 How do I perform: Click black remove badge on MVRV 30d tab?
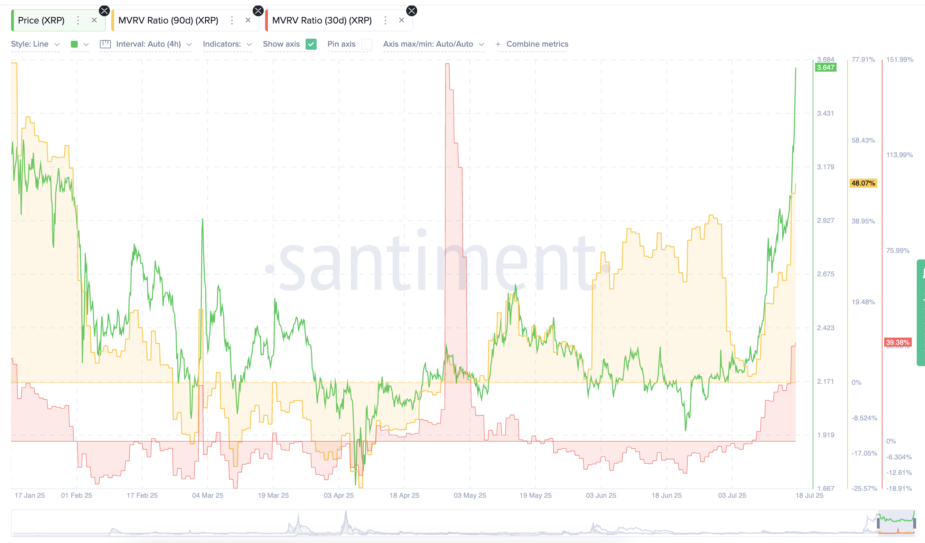411,11
